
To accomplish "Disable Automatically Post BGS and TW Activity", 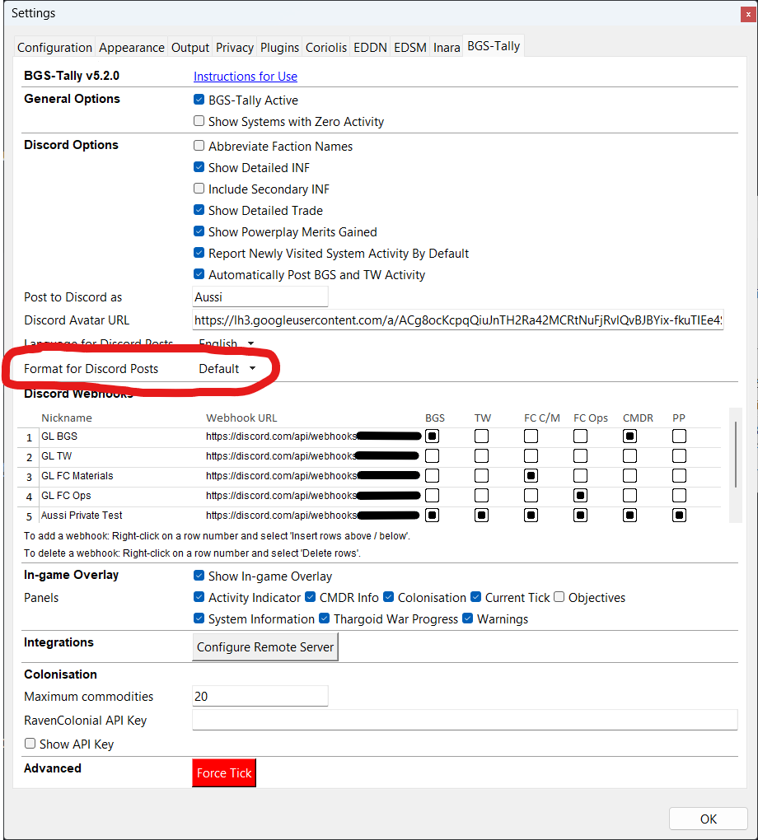I will pos(199,274).
